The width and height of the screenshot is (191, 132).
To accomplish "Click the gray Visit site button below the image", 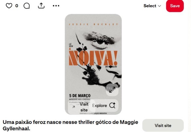I will pos(163,125).
